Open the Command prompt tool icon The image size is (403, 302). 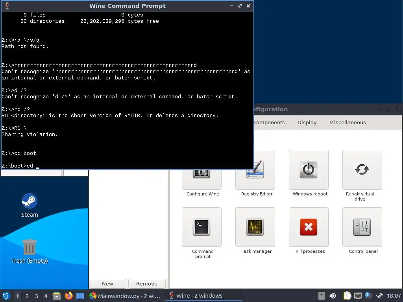coord(201,227)
